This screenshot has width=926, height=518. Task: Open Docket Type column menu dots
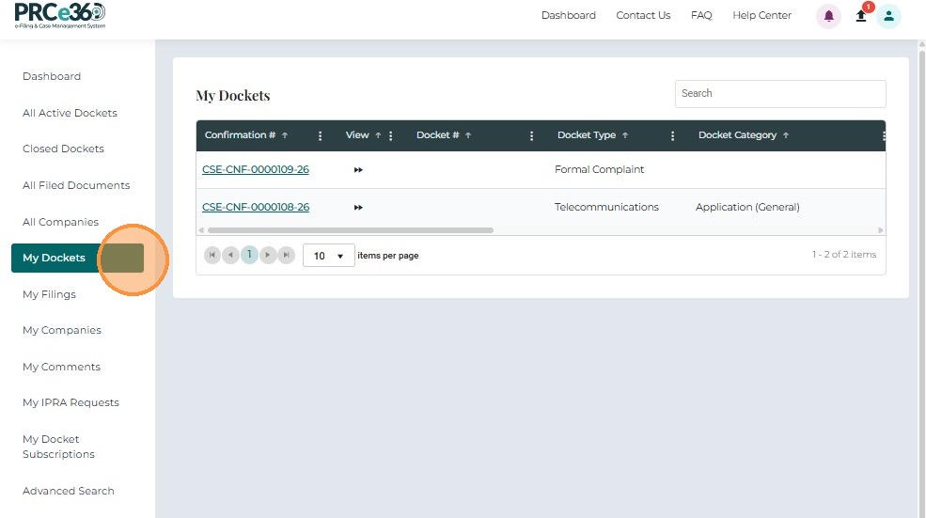(672, 136)
